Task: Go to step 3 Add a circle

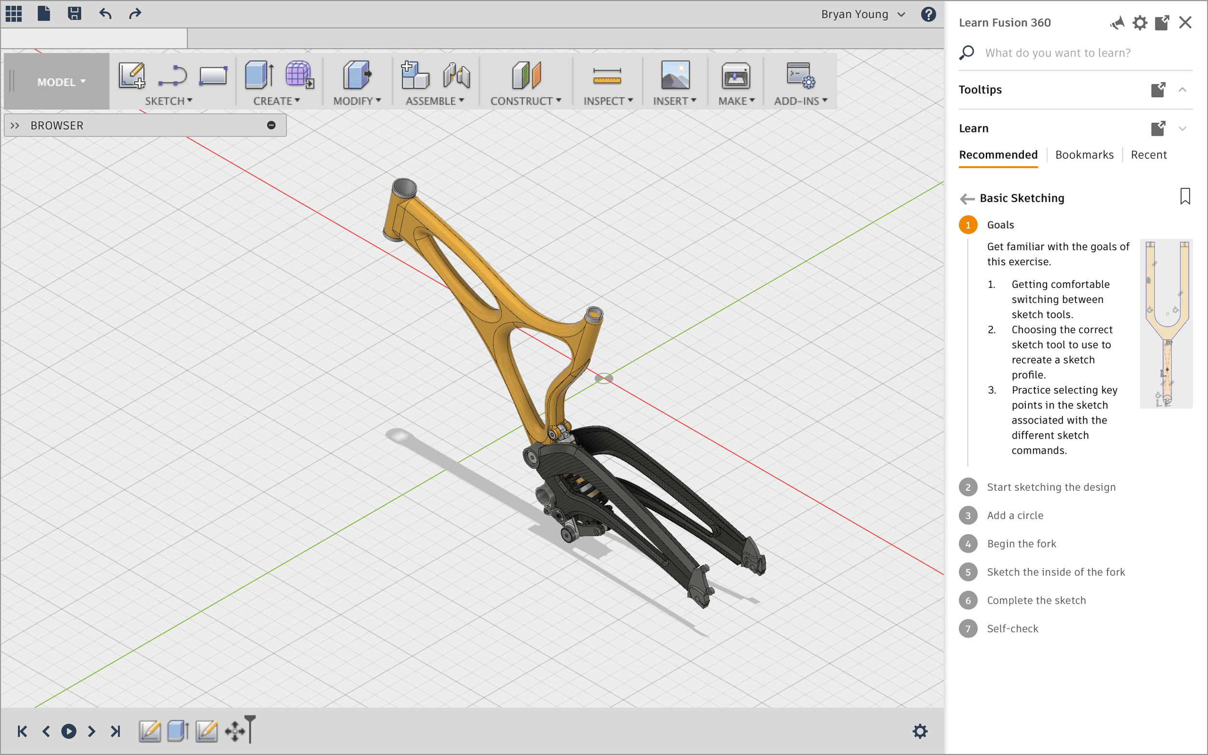Action: pos(1015,515)
